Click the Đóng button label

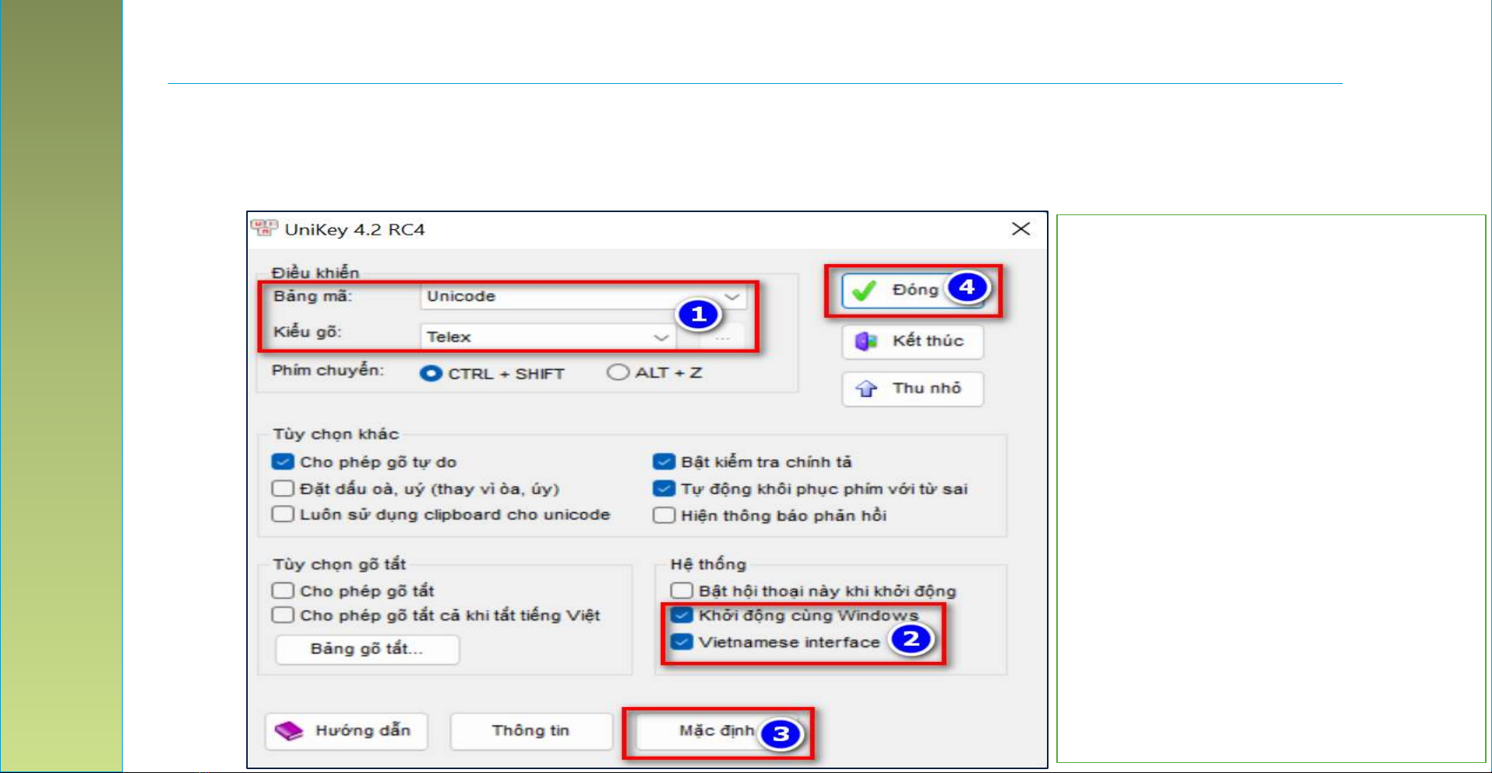coord(915,290)
